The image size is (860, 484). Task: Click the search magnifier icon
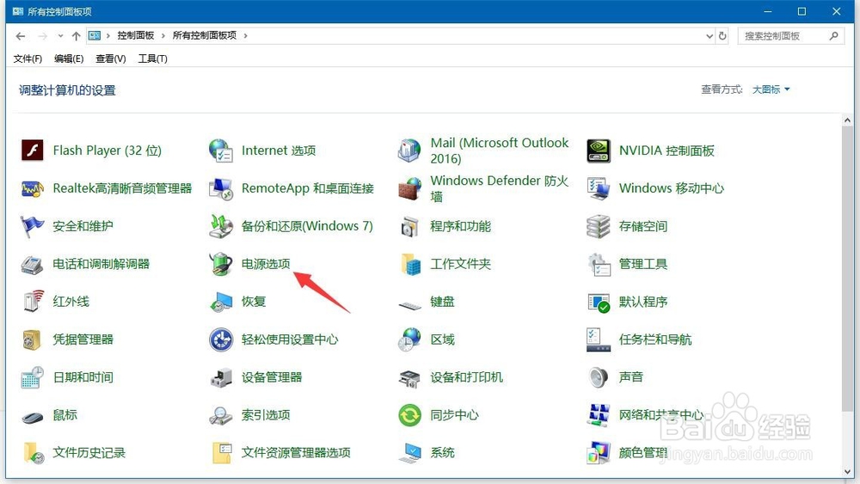point(833,36)
